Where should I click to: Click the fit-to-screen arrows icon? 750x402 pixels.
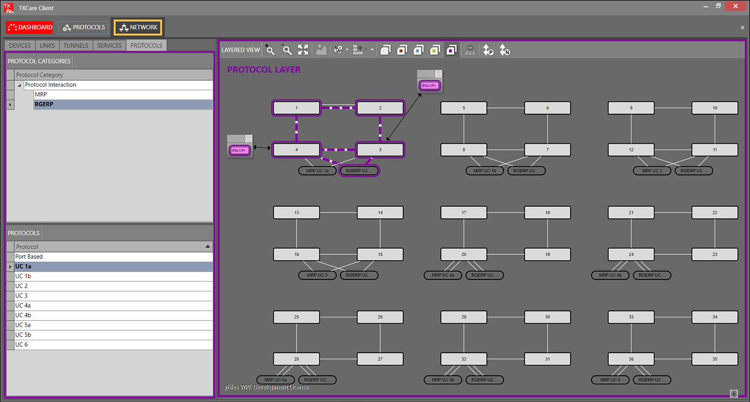click(303, 50)
